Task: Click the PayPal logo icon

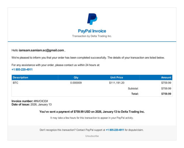Action: tap(92, 19)
